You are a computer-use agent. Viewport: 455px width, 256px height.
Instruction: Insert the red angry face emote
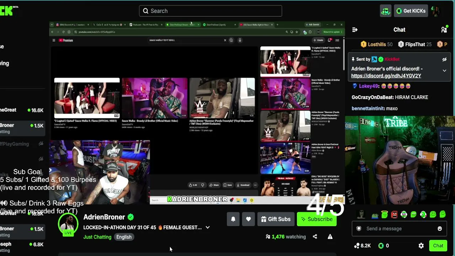pos(394,214)
